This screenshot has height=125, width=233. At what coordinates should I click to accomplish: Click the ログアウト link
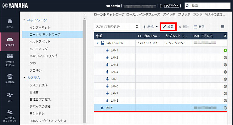click(171, 6)
